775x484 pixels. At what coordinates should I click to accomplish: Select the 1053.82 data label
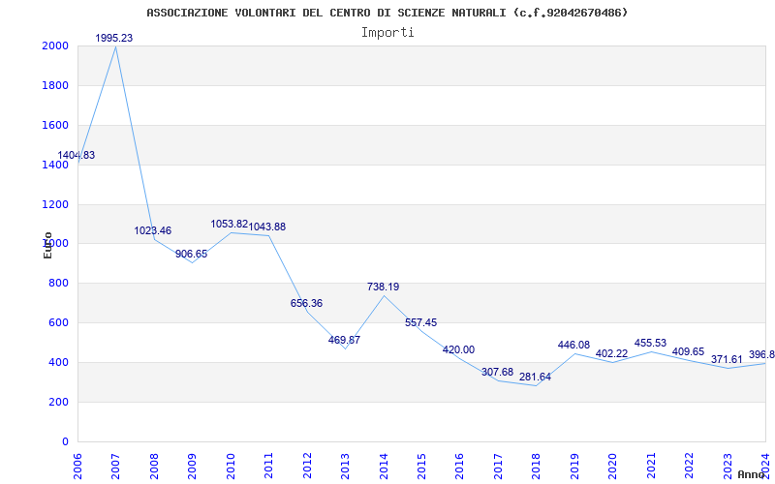coord(230,225)
